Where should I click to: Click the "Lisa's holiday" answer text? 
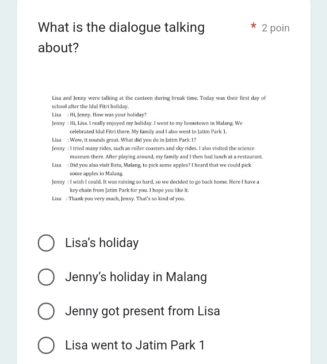click(x=102, y=243)
